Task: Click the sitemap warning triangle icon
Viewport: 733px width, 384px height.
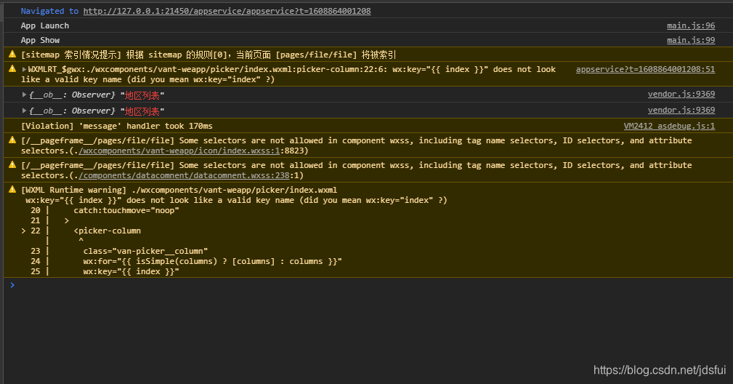Action: [x=12, y=55]
